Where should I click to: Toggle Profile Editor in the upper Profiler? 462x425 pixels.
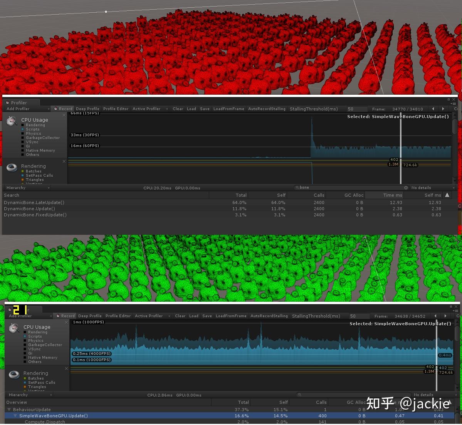point(116,109)
